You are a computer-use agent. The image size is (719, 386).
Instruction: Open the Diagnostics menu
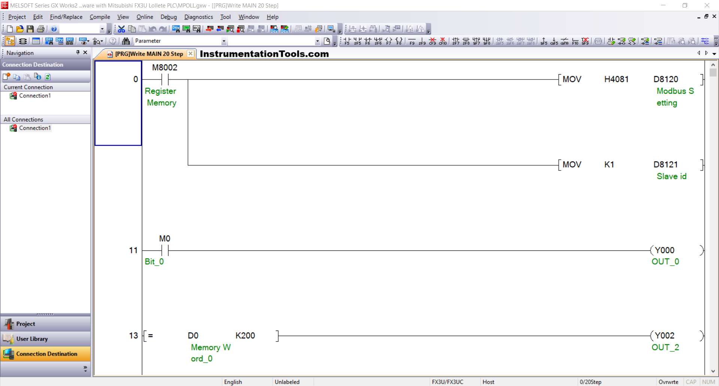click(198, 17)
